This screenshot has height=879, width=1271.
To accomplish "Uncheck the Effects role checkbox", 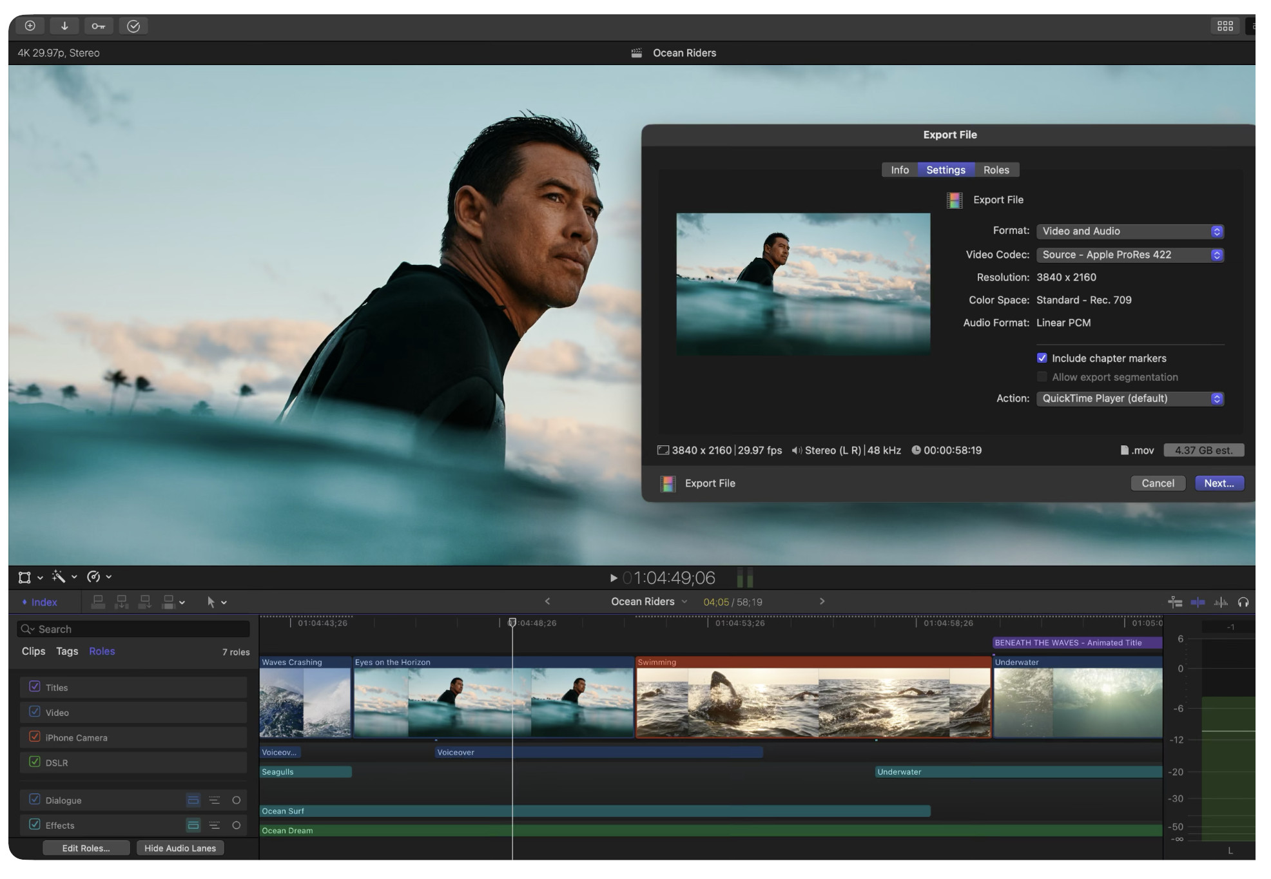I will click(x=35, y=824).
